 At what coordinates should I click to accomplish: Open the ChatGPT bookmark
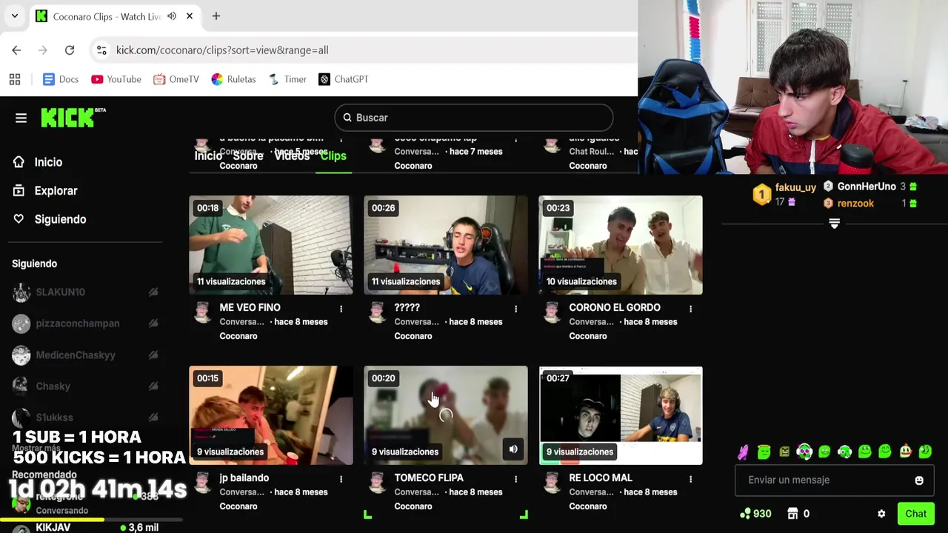344,79
